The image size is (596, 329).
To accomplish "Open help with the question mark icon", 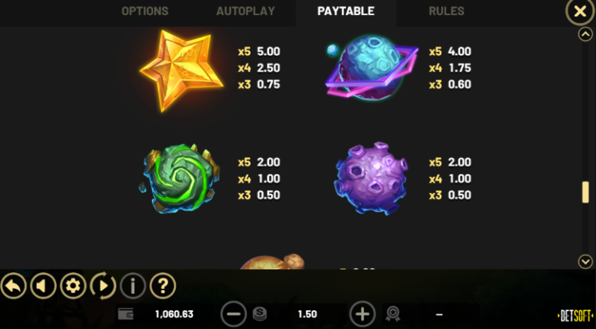I will pos(163,286).
